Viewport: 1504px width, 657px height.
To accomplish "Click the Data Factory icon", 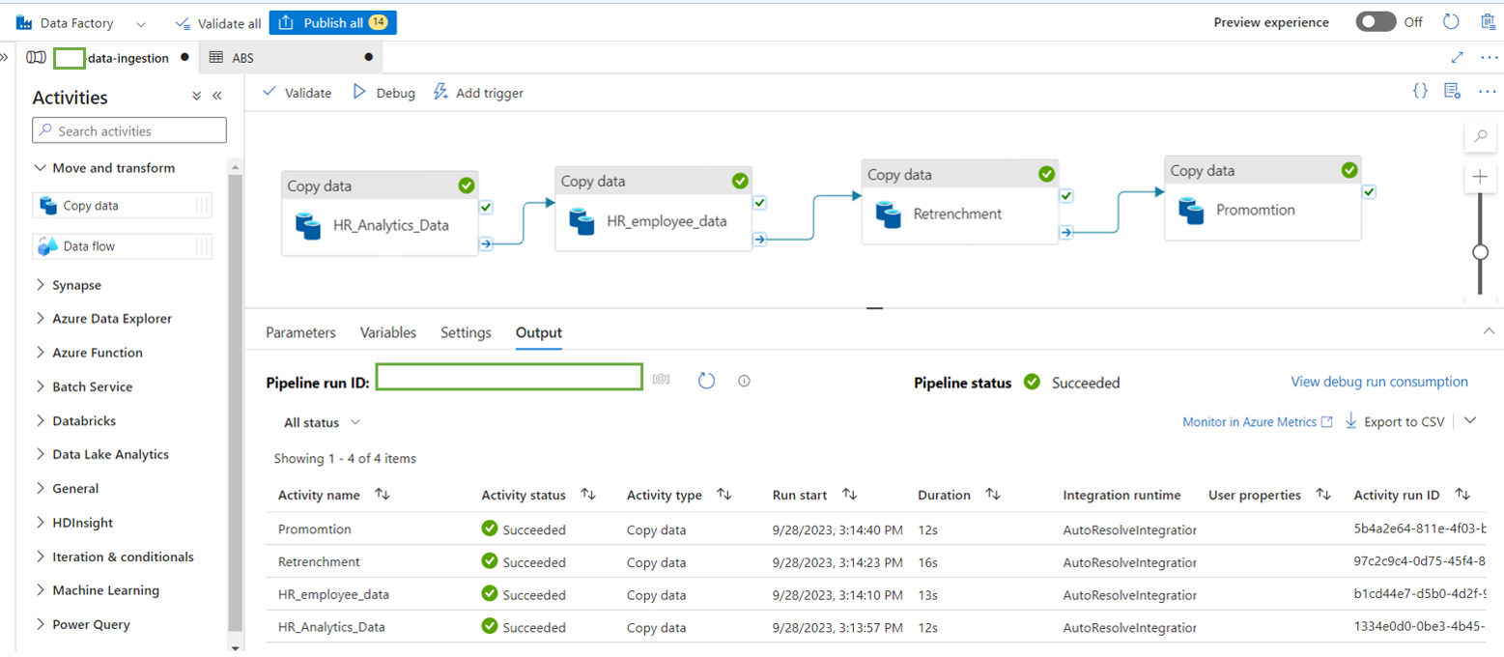I will click(24, 22).
